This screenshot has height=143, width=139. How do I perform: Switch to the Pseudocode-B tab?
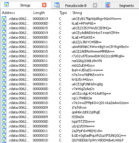(76, 6)
